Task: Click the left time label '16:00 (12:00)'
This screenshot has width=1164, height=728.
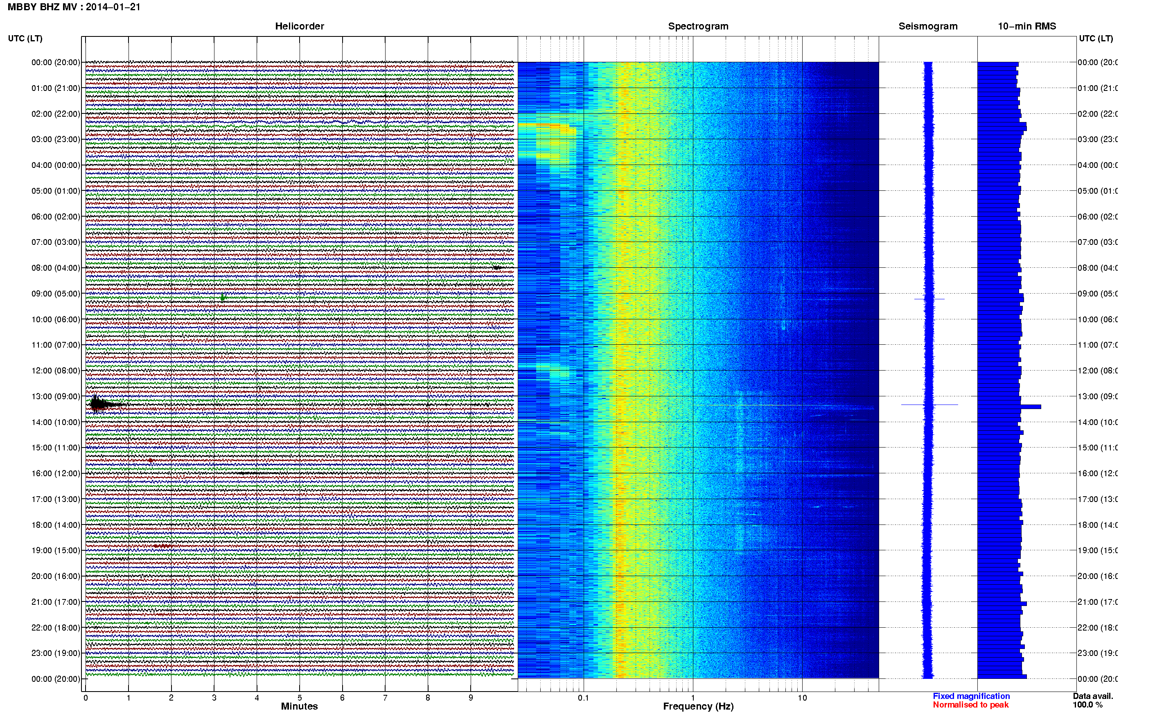Action: [x=56, y=473]
